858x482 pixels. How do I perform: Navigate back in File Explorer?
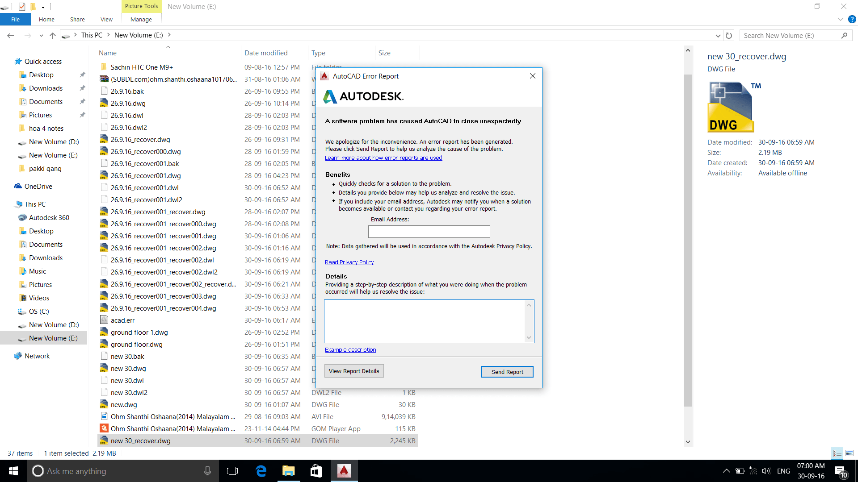11,36
